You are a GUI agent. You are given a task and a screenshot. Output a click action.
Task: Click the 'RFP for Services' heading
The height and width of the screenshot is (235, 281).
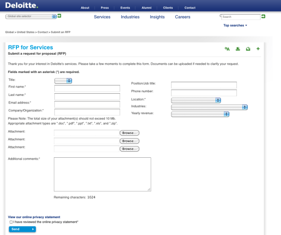[30, 47]
